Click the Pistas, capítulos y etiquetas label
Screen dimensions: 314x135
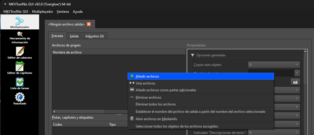coord(73,117)
